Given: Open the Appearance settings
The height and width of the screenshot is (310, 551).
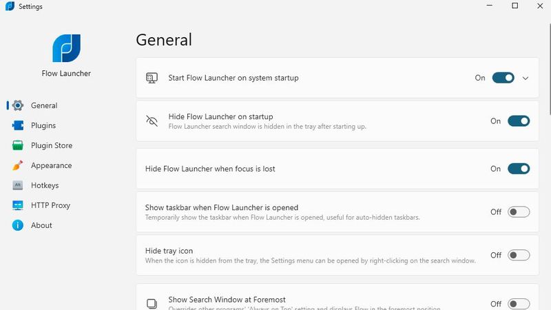Looking at the screenshot, I should click(51, 165).
